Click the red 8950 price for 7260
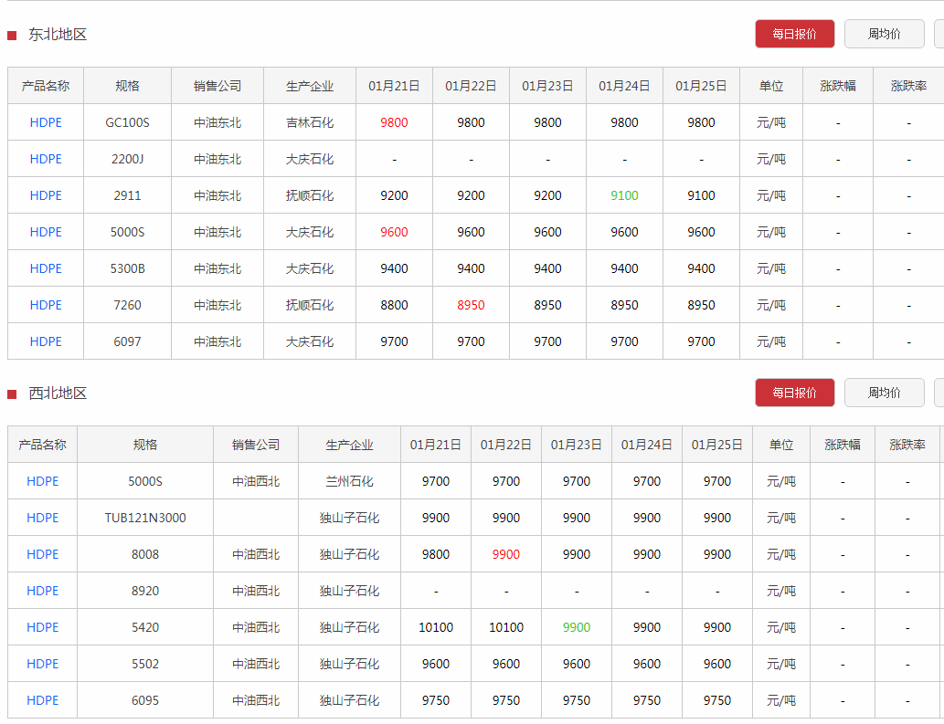The image size is (944, 724). point(471,306)
